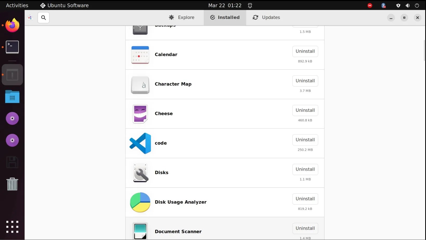This screenshot has height=240, width=426.
Task: Click the Bluetooth icon in the top bar
Action: 383,5
